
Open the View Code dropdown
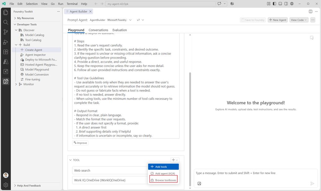tap(299, 20)
